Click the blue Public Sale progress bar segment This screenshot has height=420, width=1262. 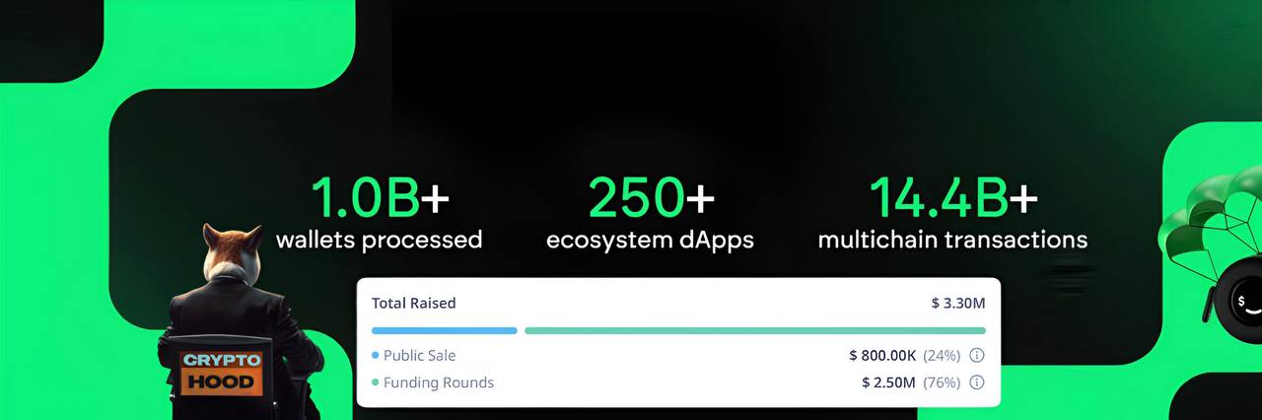(x=444, y=330)
